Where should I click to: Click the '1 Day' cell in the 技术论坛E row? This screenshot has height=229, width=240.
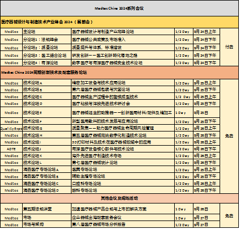coord(184,113)
